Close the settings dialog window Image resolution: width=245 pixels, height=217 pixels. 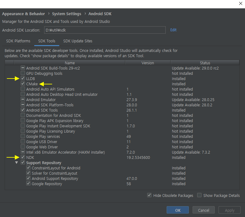241,3
